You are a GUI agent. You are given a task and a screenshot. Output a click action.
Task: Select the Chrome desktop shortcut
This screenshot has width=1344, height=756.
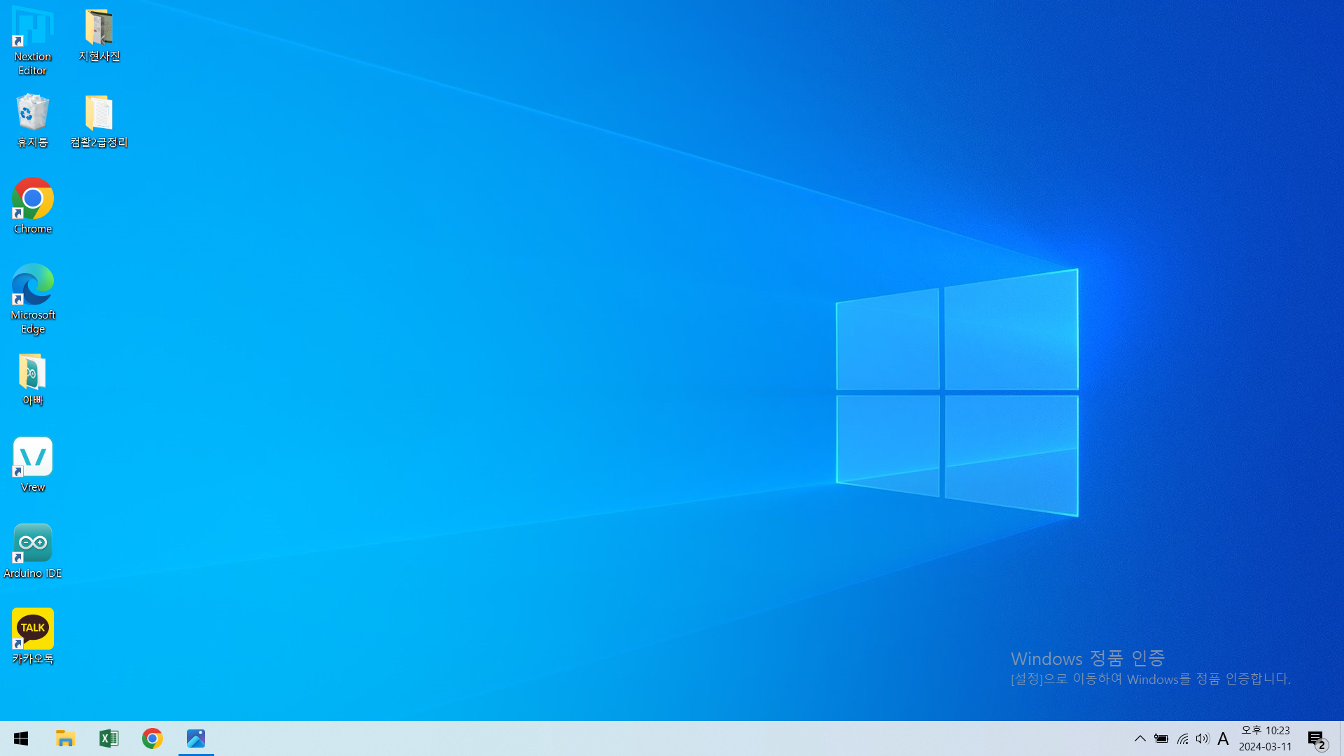click(32, 206)
